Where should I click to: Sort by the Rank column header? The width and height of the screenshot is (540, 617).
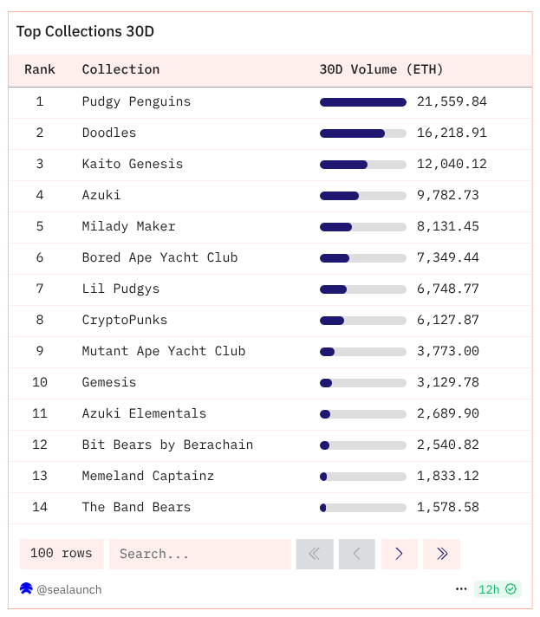(x=40, y=69)
